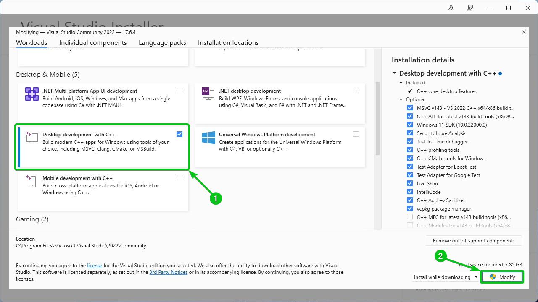The image size is (538, 302).
Task: Collapse Desktop development with C++ details
Action: [x=394, y=73]
